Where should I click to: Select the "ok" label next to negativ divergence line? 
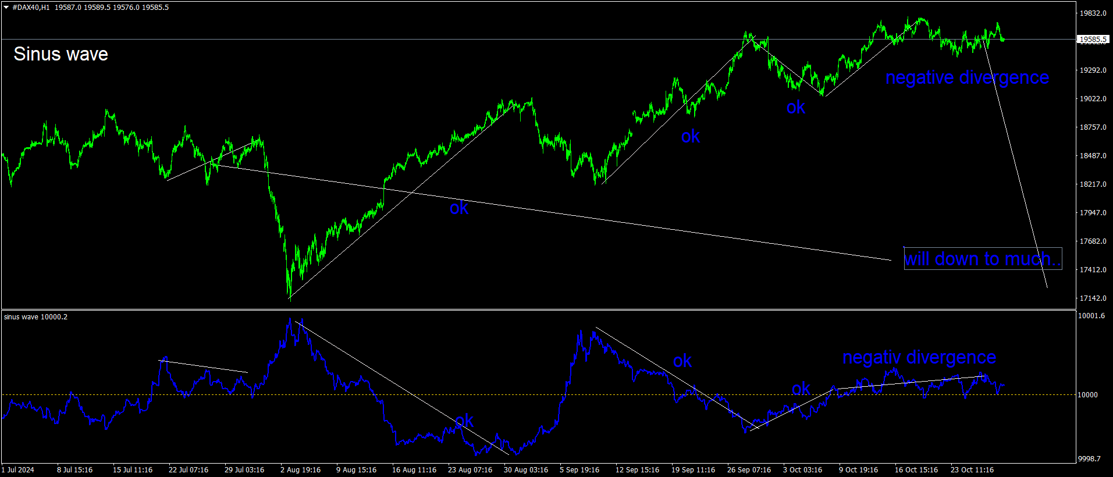click(x=801, y=389)
